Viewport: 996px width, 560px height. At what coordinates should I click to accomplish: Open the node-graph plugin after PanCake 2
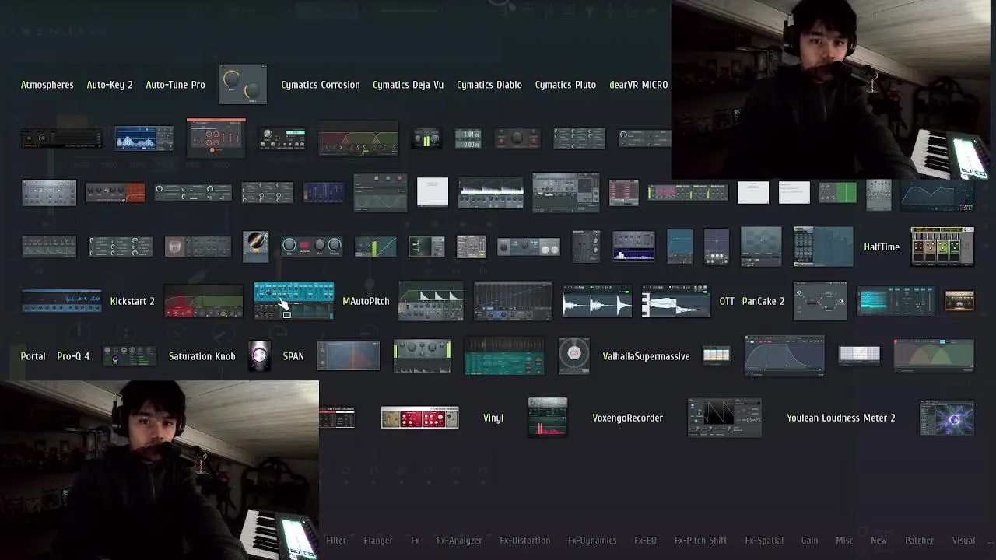click(x=820, y=301)
